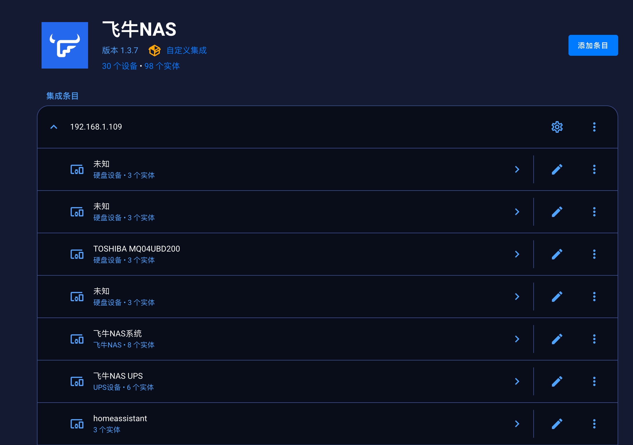Click edit pencil for 飞牛NAS UPS

[557, 381]
